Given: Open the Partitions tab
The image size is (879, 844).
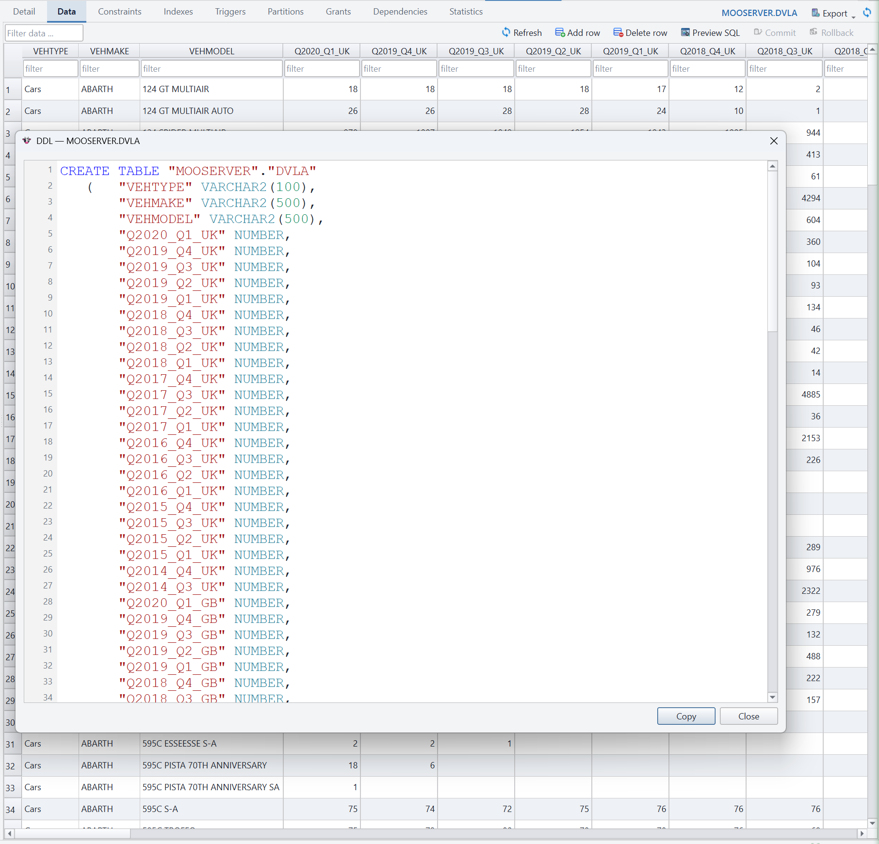Looking at the screenshot, I should [286, 12].
